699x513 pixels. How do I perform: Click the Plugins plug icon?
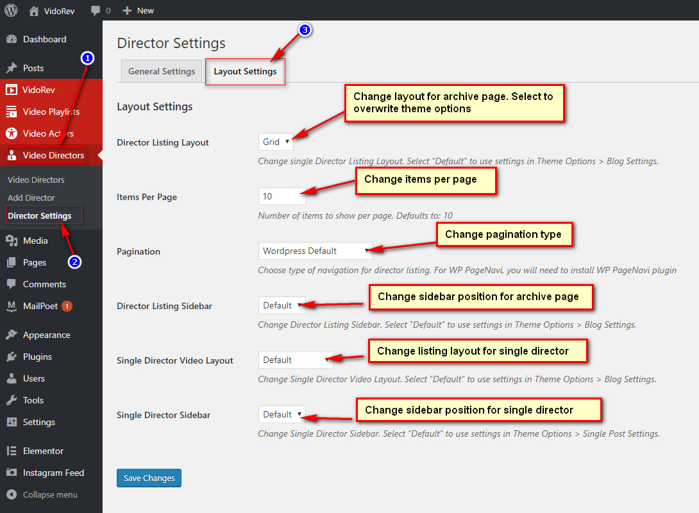(x=12, y=357)
